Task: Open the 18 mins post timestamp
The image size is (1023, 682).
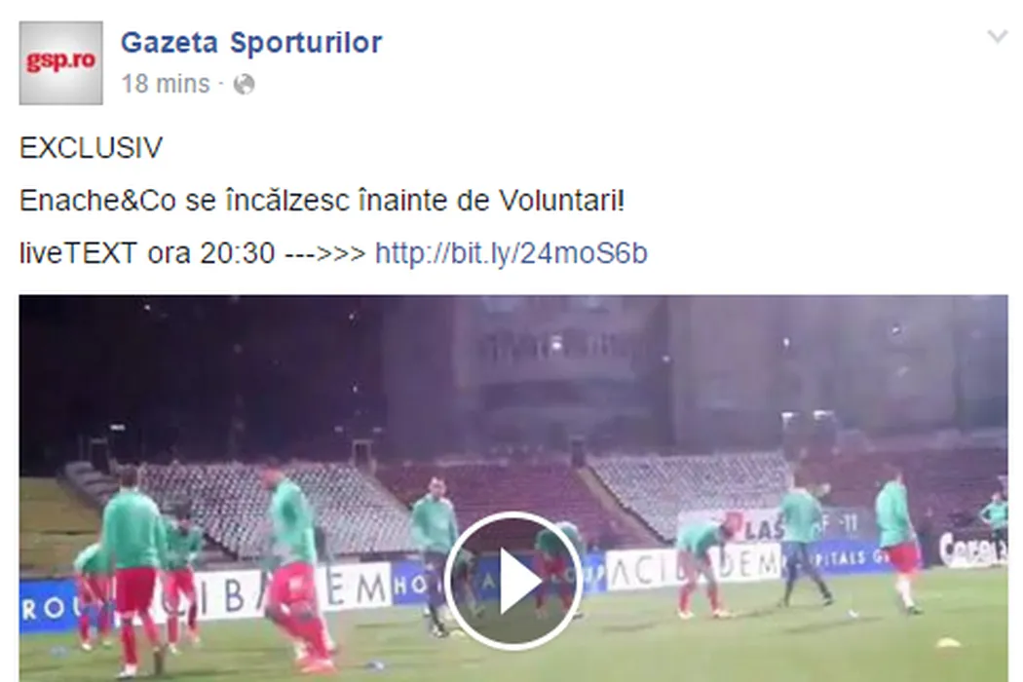Action: pos(166,84)
